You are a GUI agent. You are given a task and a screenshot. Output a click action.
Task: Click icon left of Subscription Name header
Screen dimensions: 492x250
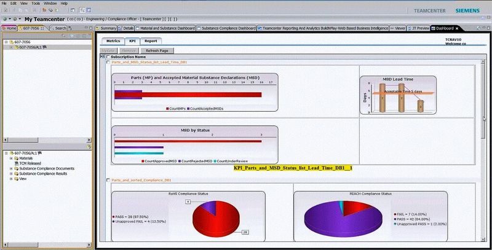point(102,57)
